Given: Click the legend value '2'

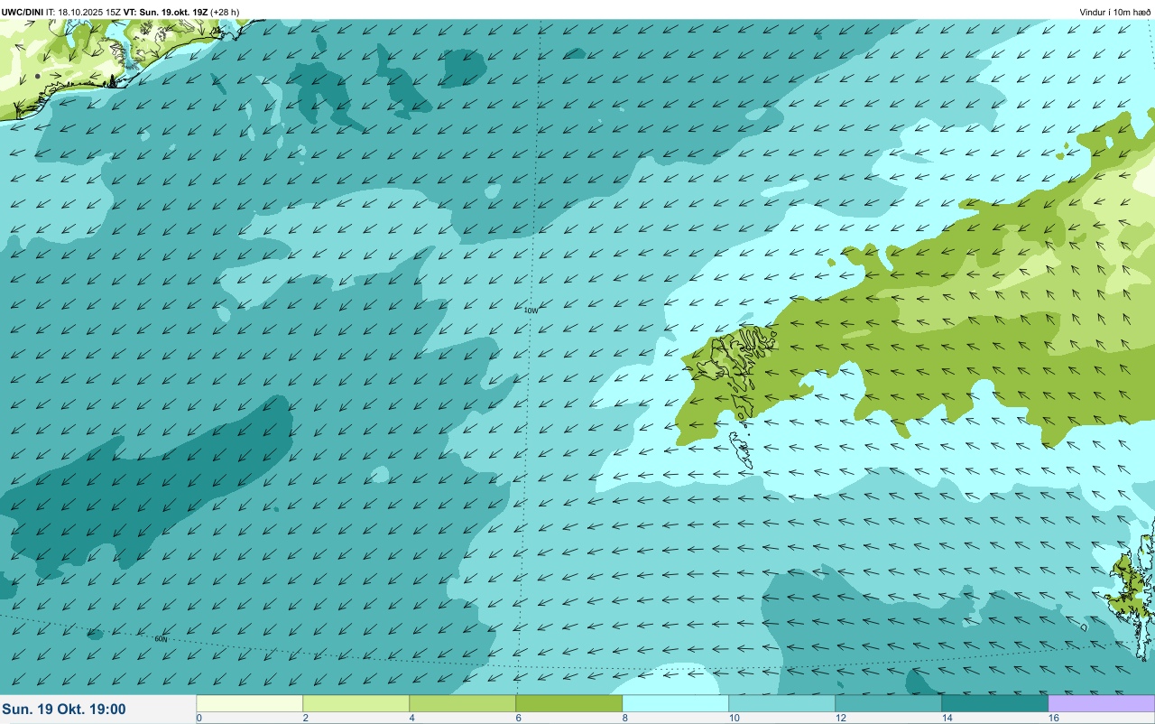Looking at the screenshot, I should click(305, 718).
